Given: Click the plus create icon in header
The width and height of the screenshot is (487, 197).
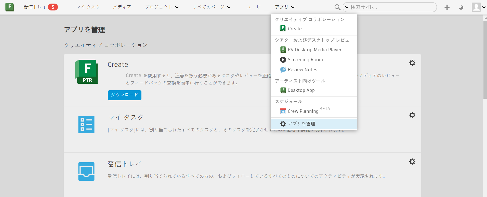Looking at the screenshot, I should click(x=447, y=7).
